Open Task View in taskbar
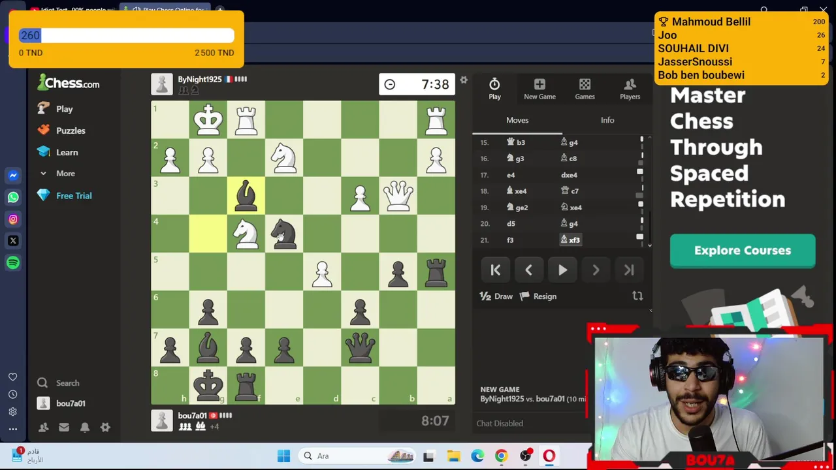 point(428,456)
